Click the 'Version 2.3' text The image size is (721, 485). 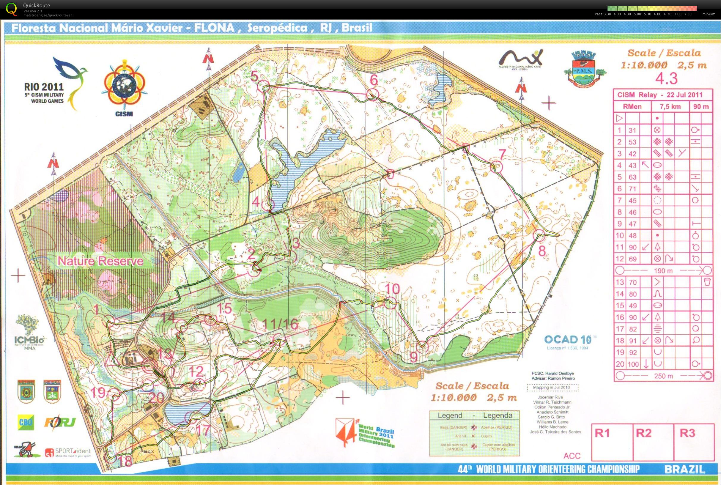[33, 11]
